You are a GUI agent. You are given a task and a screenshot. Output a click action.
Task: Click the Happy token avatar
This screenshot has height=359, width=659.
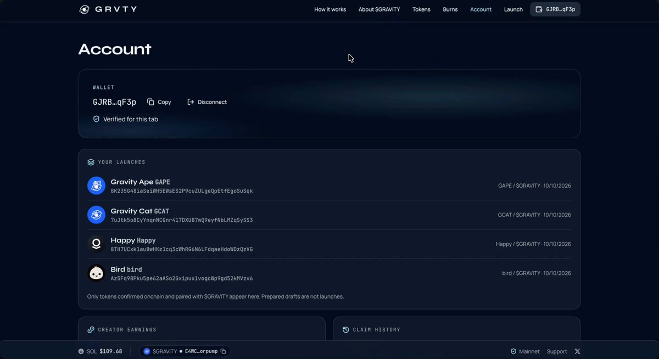tap(96, 244)
